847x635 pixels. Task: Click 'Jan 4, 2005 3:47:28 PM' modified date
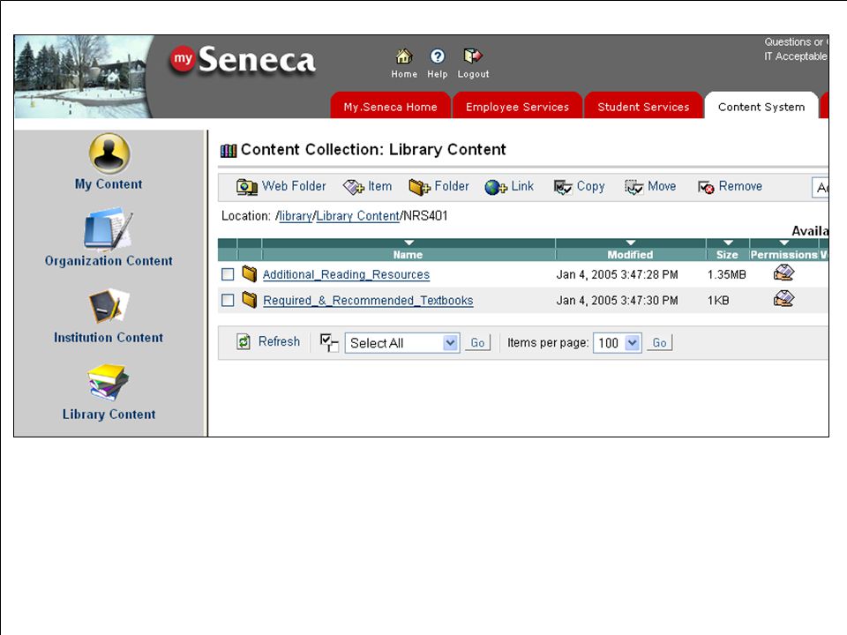tap(617, 274)
